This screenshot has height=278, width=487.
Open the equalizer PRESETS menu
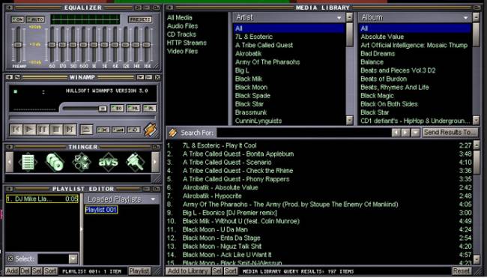coord(140,19)
